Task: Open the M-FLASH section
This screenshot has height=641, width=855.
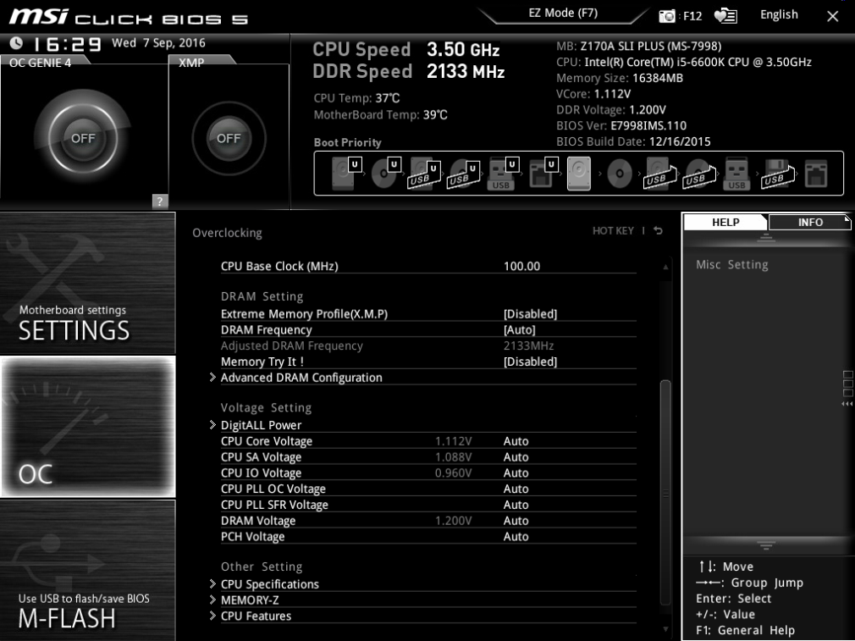Action: pyautogui.click(x=88, y=571)
